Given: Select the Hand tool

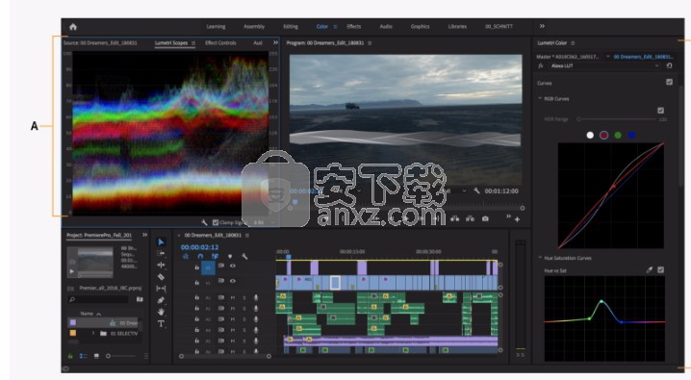Looking at the screenshot, I should [x=161, y=312].
